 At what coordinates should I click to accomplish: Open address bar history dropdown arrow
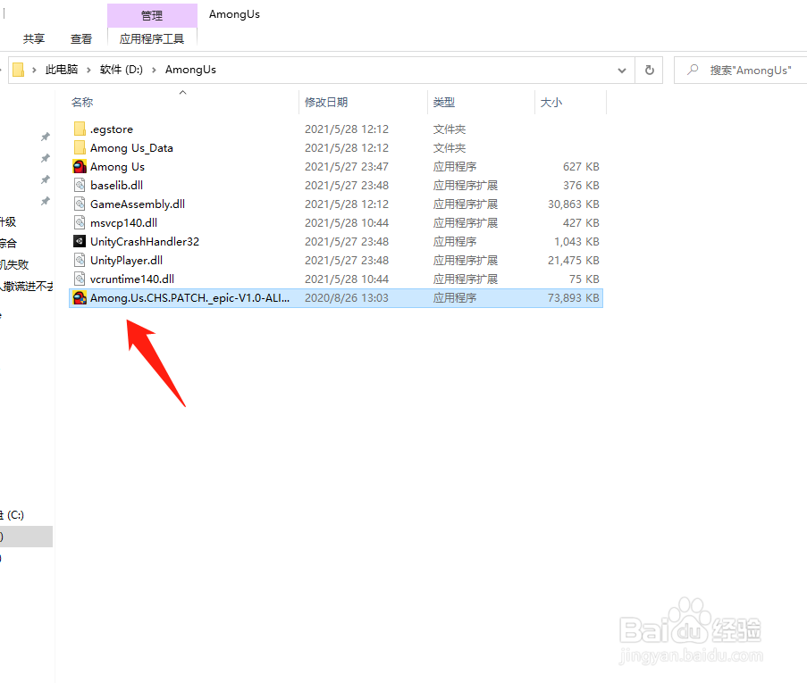622,70
